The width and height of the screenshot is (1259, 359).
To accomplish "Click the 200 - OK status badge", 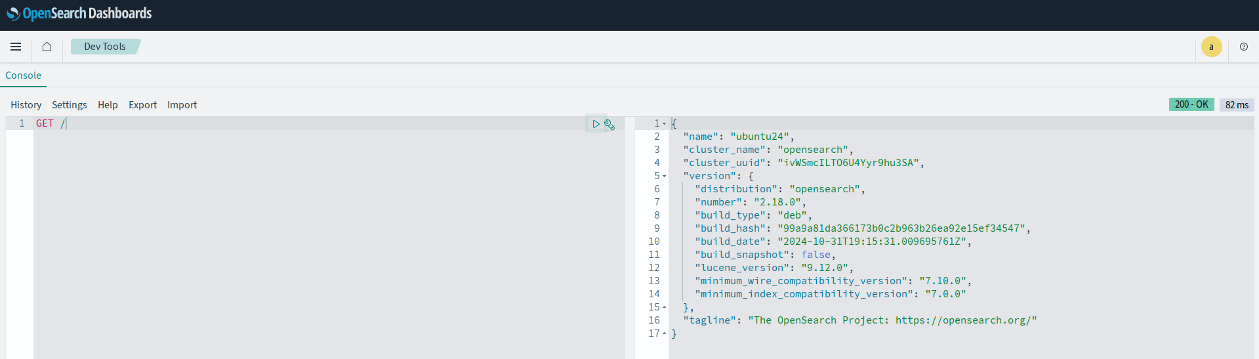I will point(1191,104).
